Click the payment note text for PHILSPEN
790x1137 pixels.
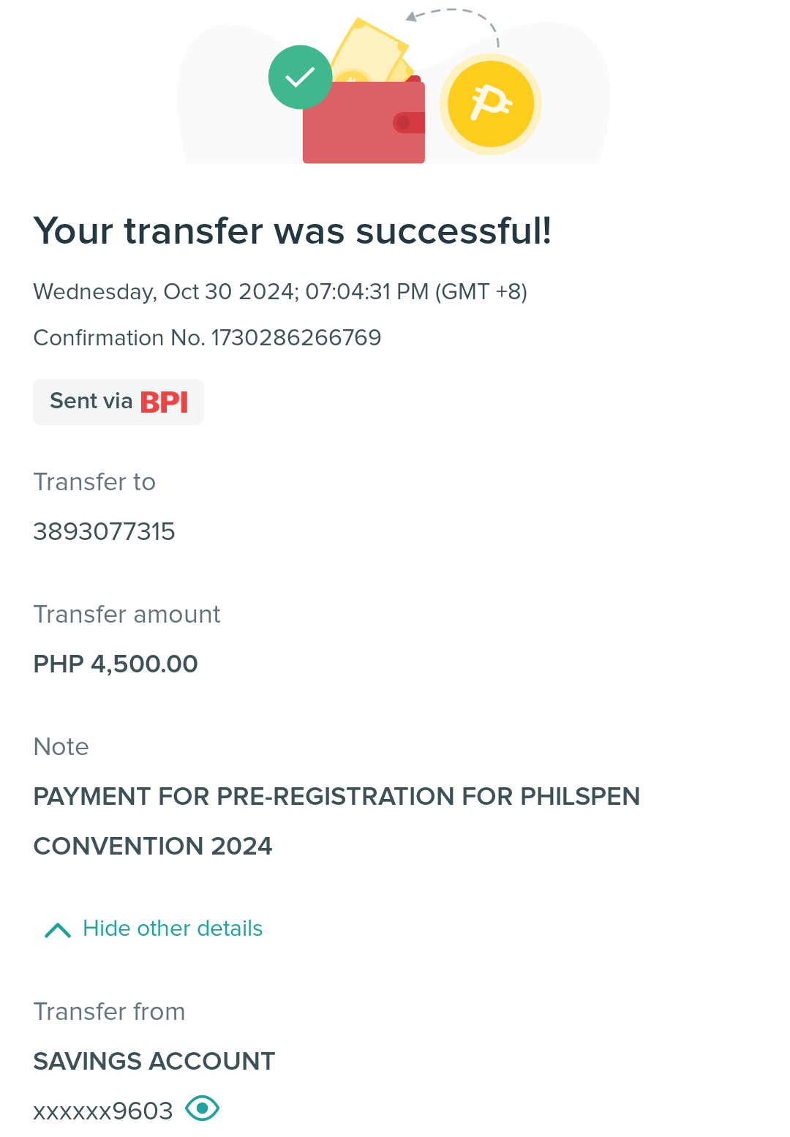336,821
